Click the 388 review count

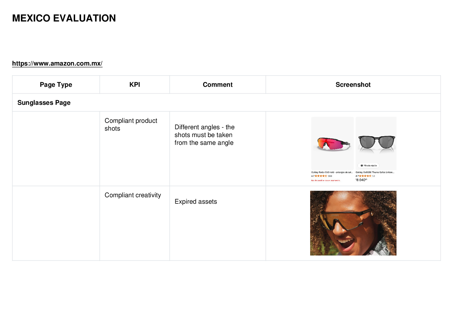[x=330, y=176]
